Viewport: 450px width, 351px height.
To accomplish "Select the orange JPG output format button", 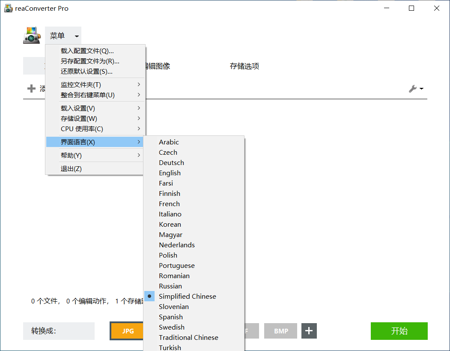I will point(127,331).
